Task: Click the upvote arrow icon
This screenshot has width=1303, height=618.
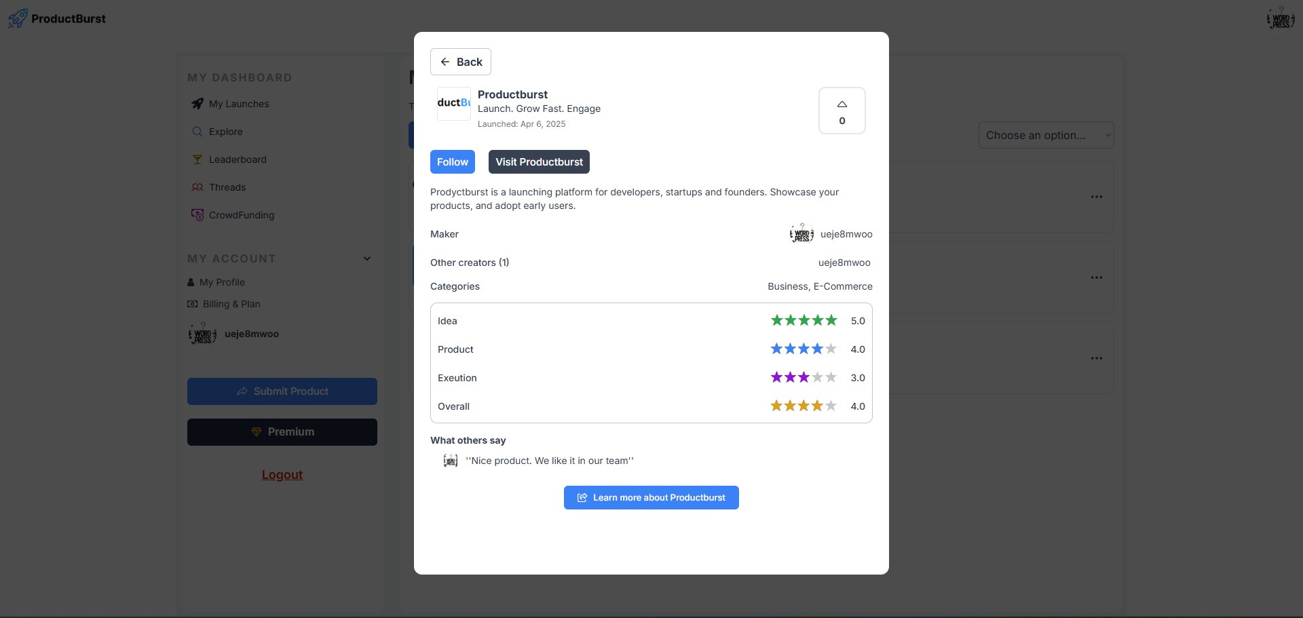Action: click(842, 104)
